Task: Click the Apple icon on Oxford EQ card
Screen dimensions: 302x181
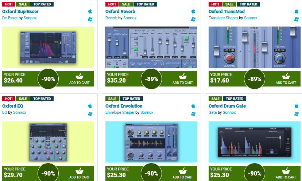Action: 90,106
